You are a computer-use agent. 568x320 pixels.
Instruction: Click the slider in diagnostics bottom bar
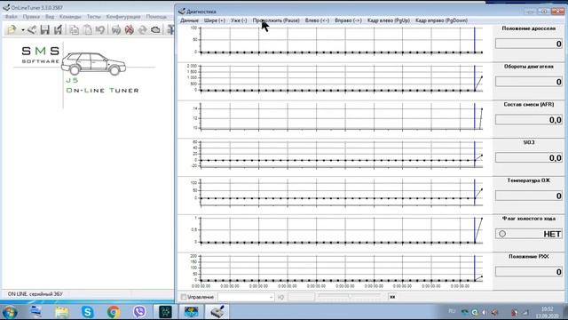point(350,296)
